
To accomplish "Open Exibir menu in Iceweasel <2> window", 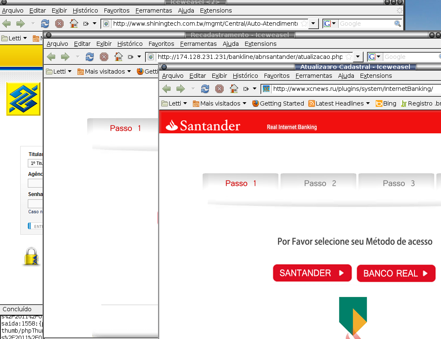I will point(59,11).
